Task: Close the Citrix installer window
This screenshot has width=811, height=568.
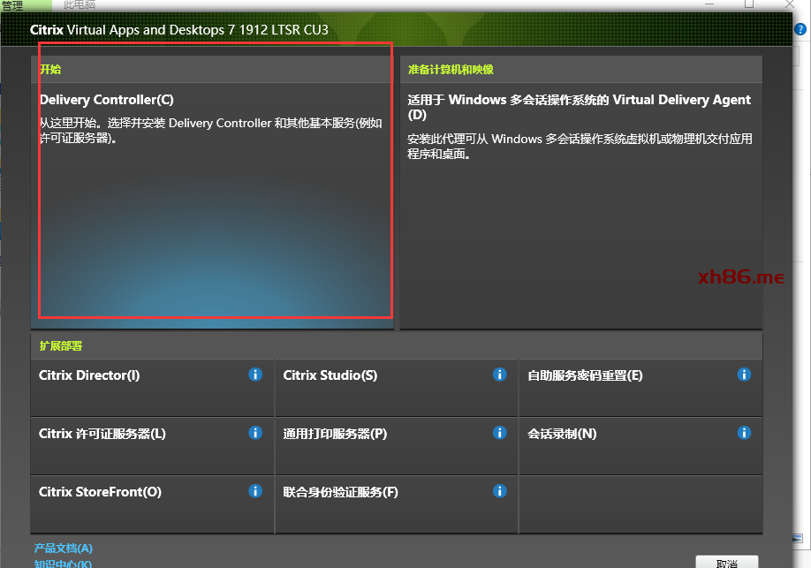Action: [789, 4]
